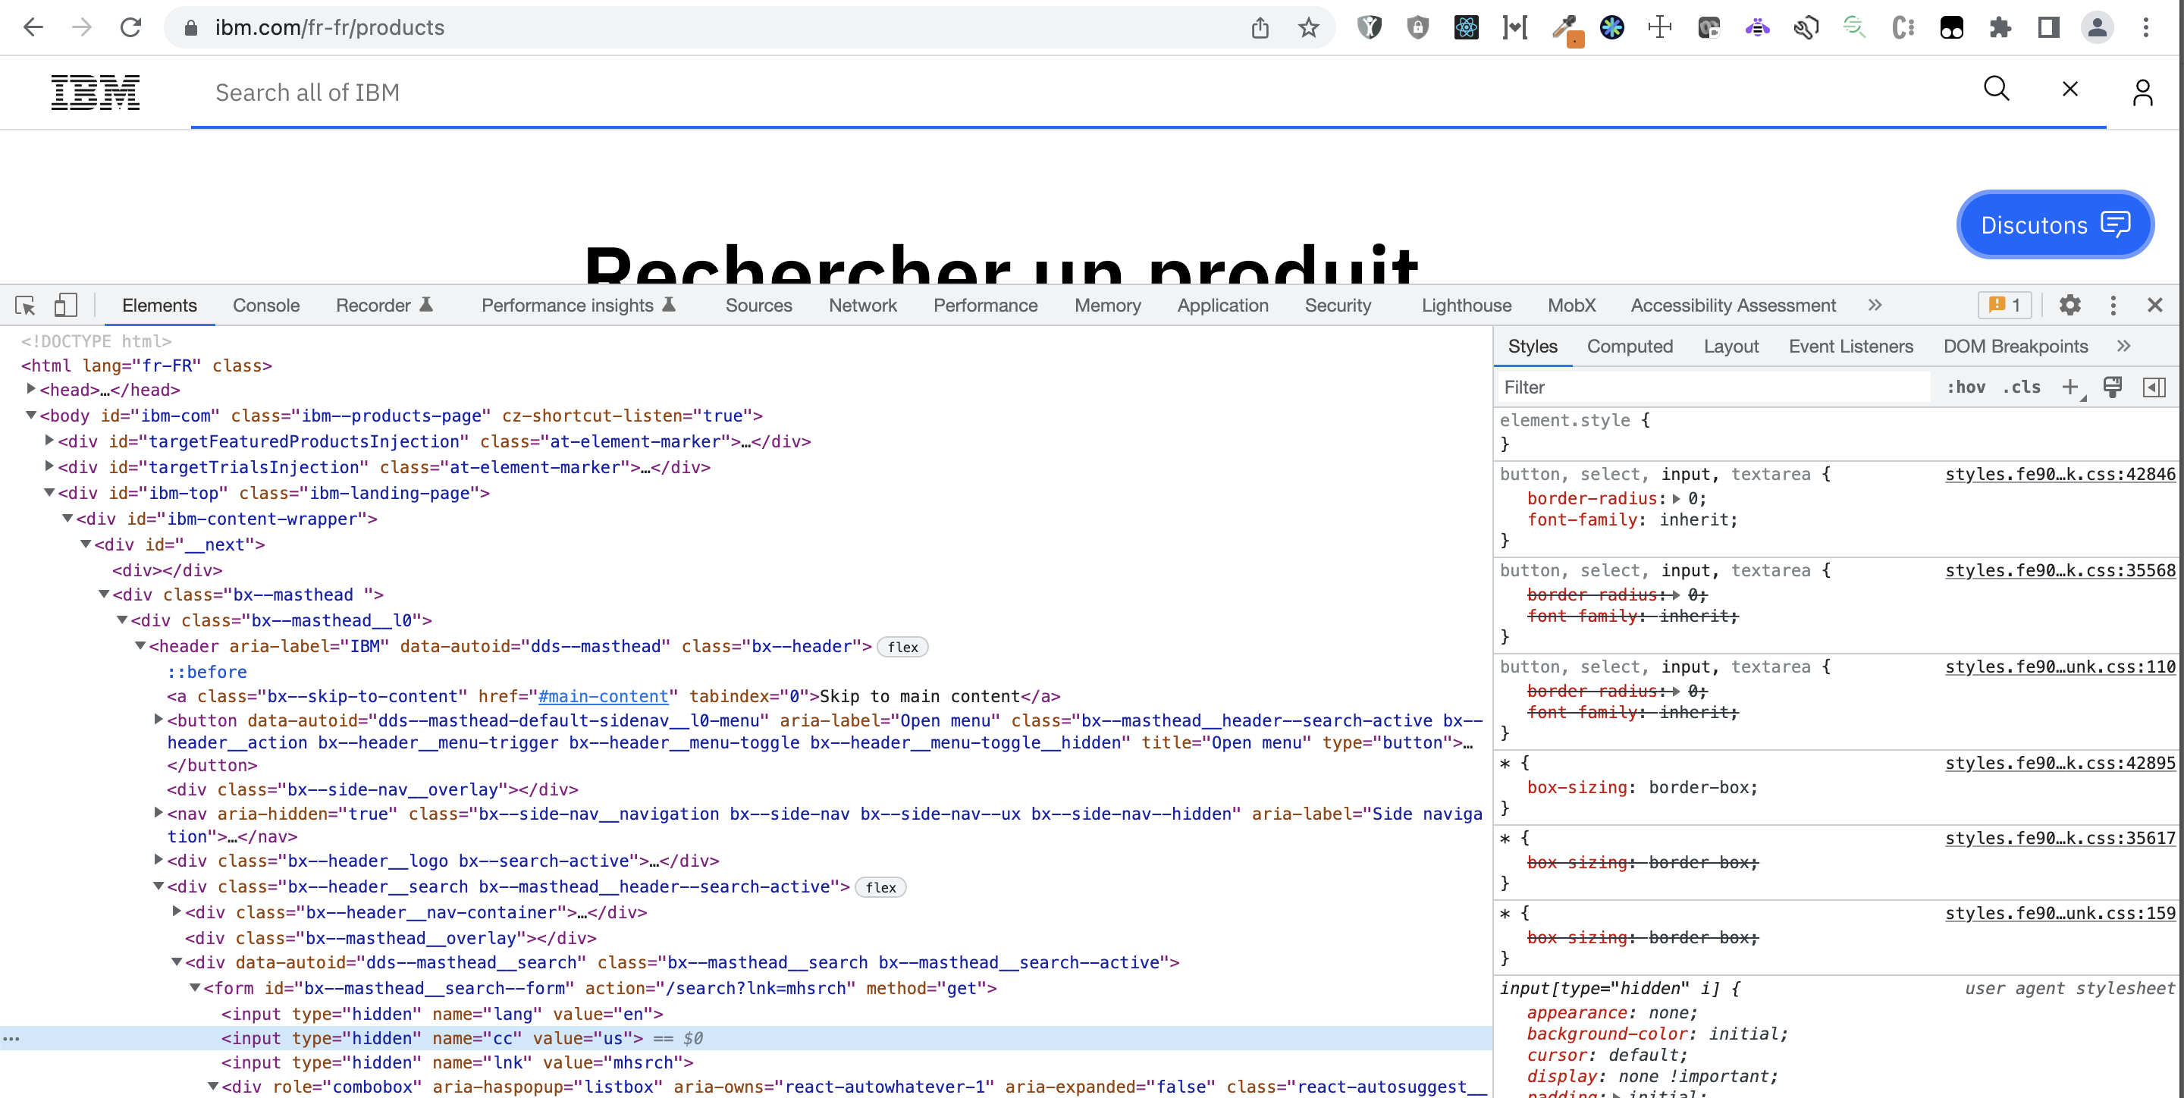Open the Chrome extensions puzzle icon
The height and width of the screenshot is (1098, 2184).
pos(2000,28)
